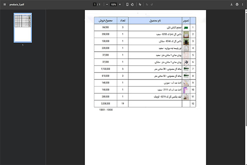Click the undo arrow icon
Viewport: 247px width, 165px height.
click(x=147, y=4)
